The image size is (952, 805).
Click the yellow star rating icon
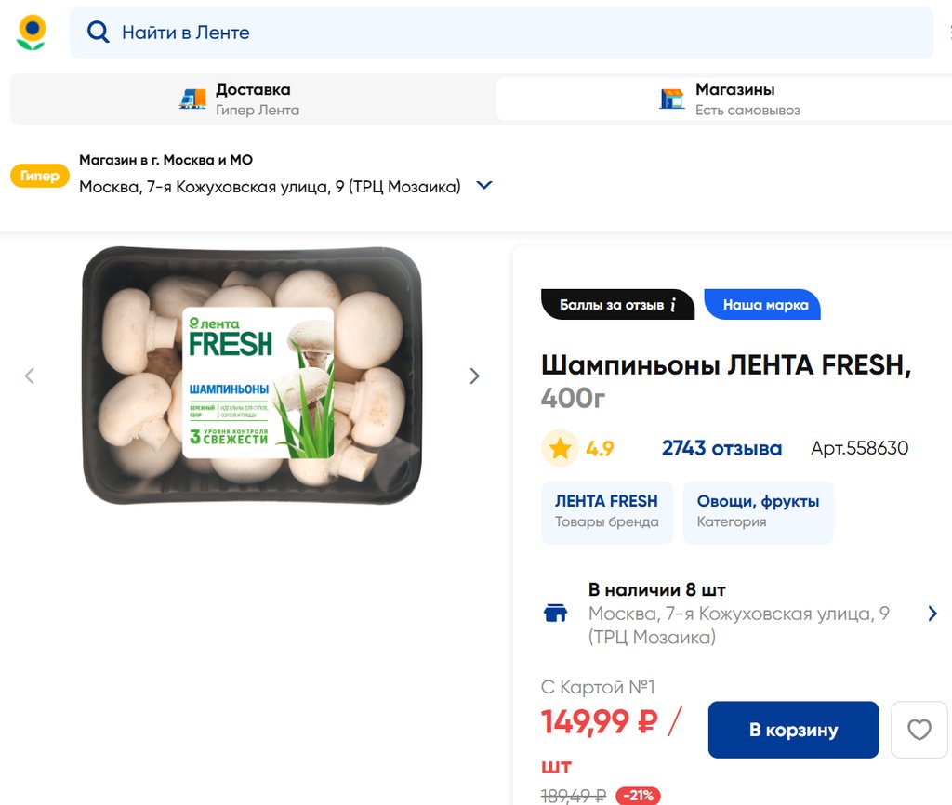[x=560, y=449]
